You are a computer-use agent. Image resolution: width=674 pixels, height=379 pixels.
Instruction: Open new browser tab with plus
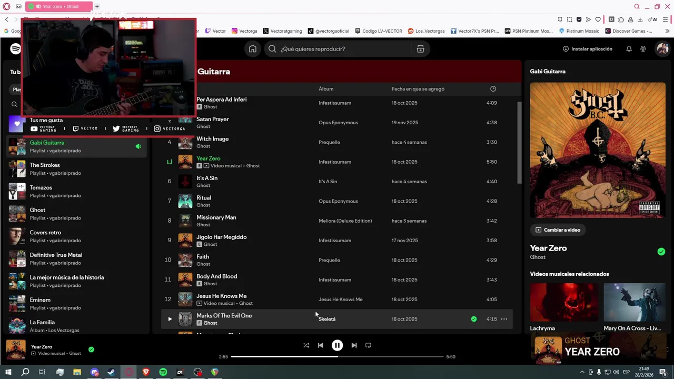coord(97,6)
